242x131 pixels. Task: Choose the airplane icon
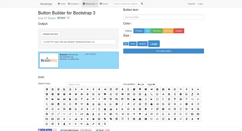coord(117,109)
